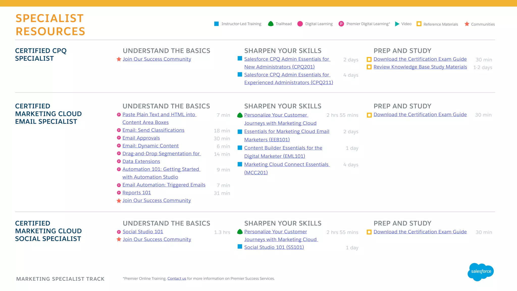The image size is (517, 291).
Task: Click the red Communities star legend icon
Action: click(467, 24)
